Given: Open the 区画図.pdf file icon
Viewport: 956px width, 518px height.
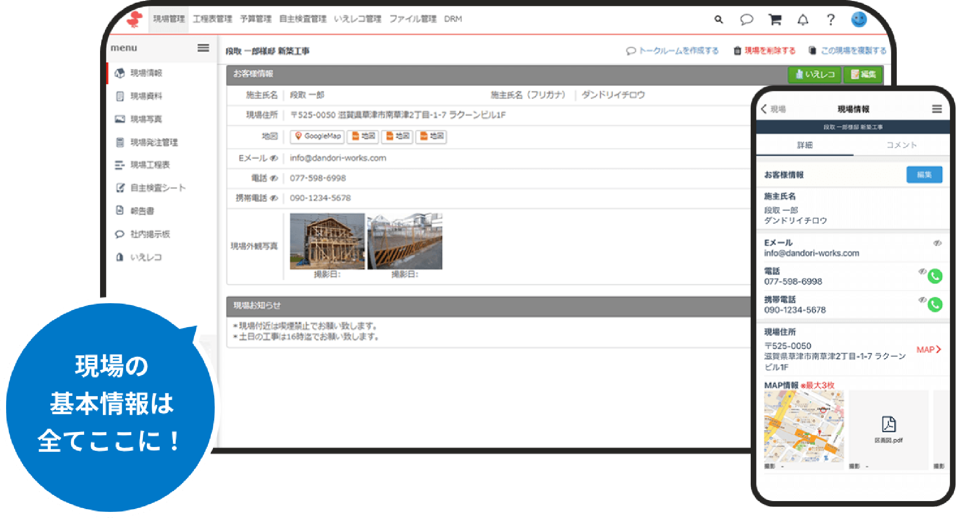Looking at the screenshot, I should [x=888, y=424].
